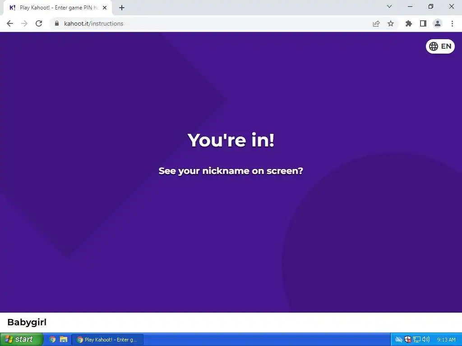The width and height of the screenshot is (462, 346).
Task: Toggle the browser side panel
Action: (423, 23)
